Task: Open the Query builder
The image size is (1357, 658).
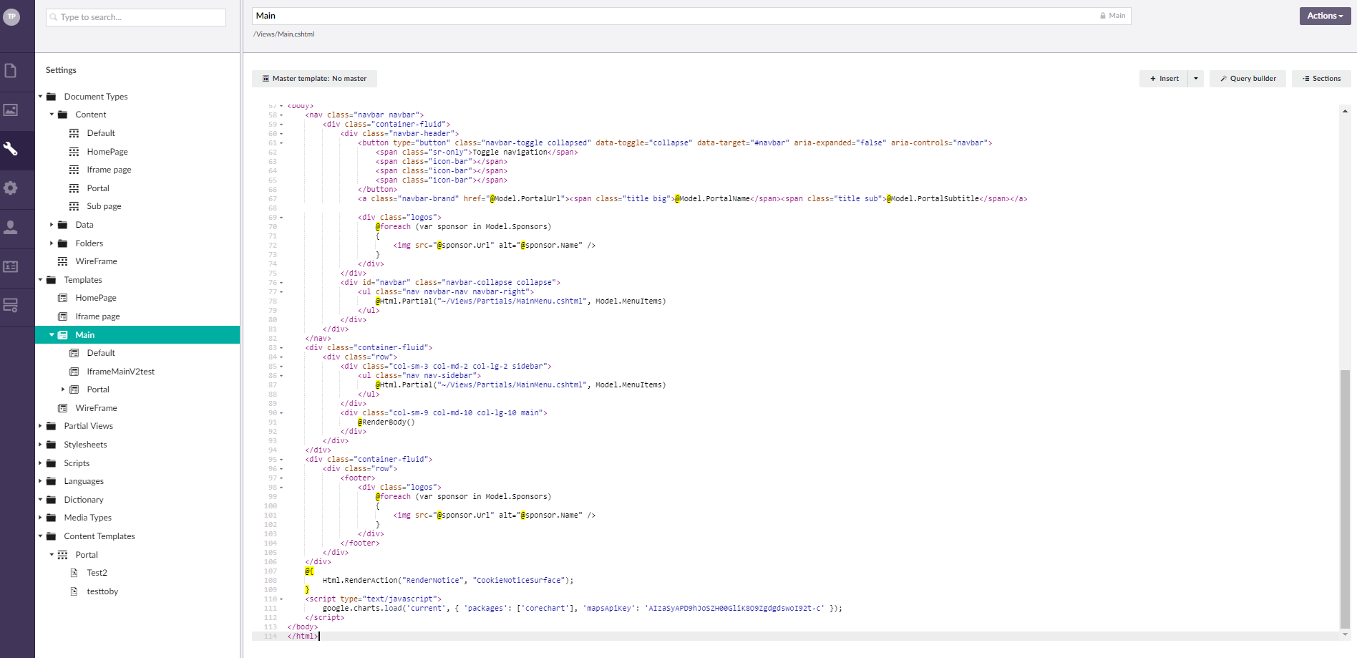Action: click(x=1247, y=79)
